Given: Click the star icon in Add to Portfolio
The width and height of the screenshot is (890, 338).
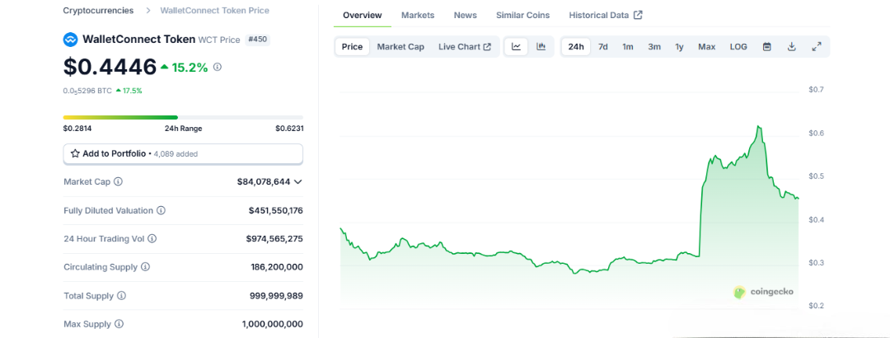Looking at the screenshot, I should (75, 153).
